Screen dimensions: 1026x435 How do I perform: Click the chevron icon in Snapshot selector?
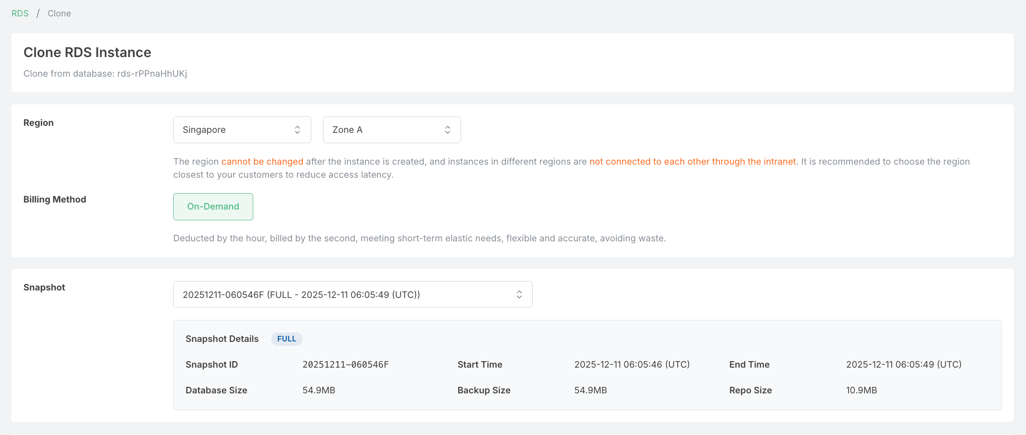pos(519,295)
